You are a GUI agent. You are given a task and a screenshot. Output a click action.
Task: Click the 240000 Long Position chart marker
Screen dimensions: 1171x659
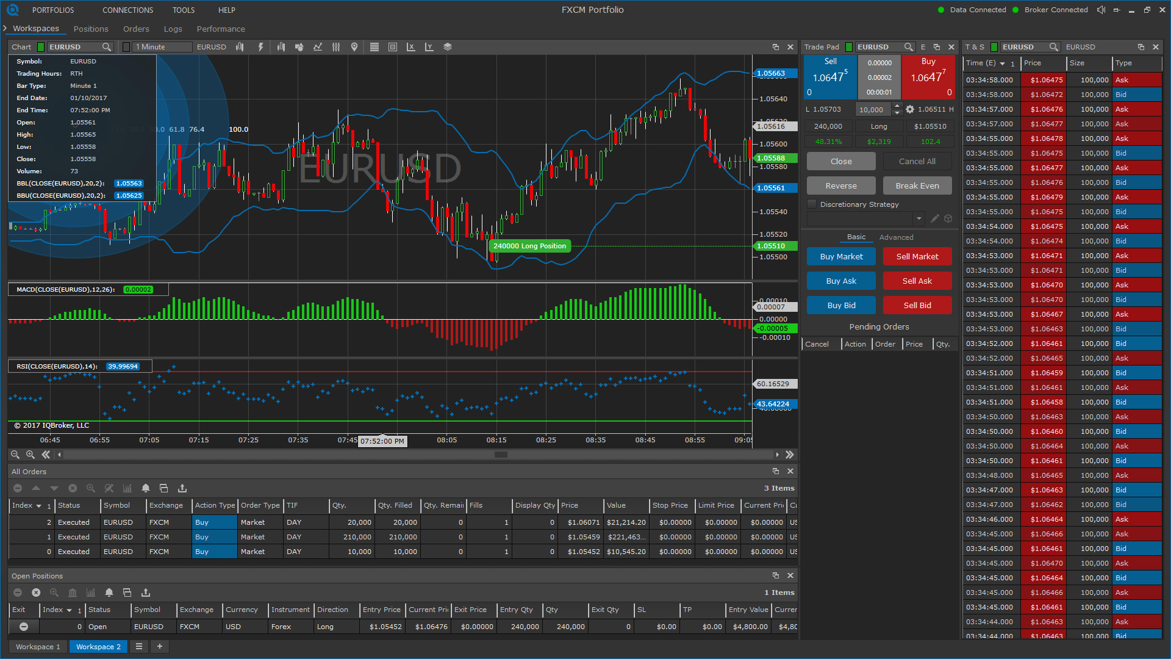[529, 246]
